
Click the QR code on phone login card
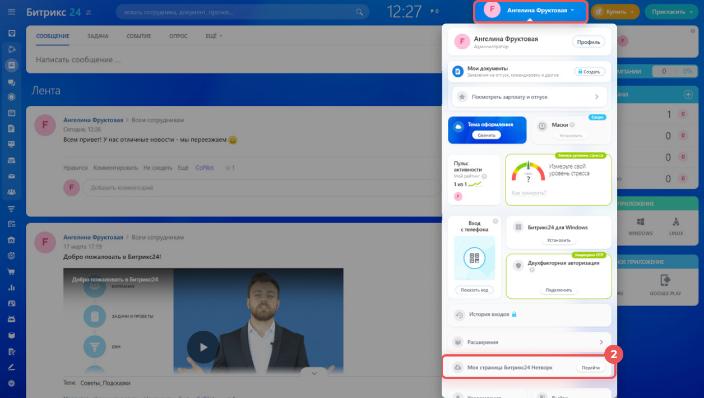(474, 258)
